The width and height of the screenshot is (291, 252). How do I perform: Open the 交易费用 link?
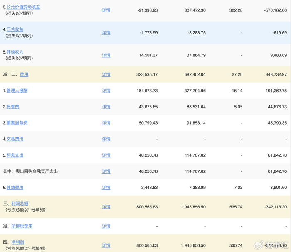[x=15, y=139]
